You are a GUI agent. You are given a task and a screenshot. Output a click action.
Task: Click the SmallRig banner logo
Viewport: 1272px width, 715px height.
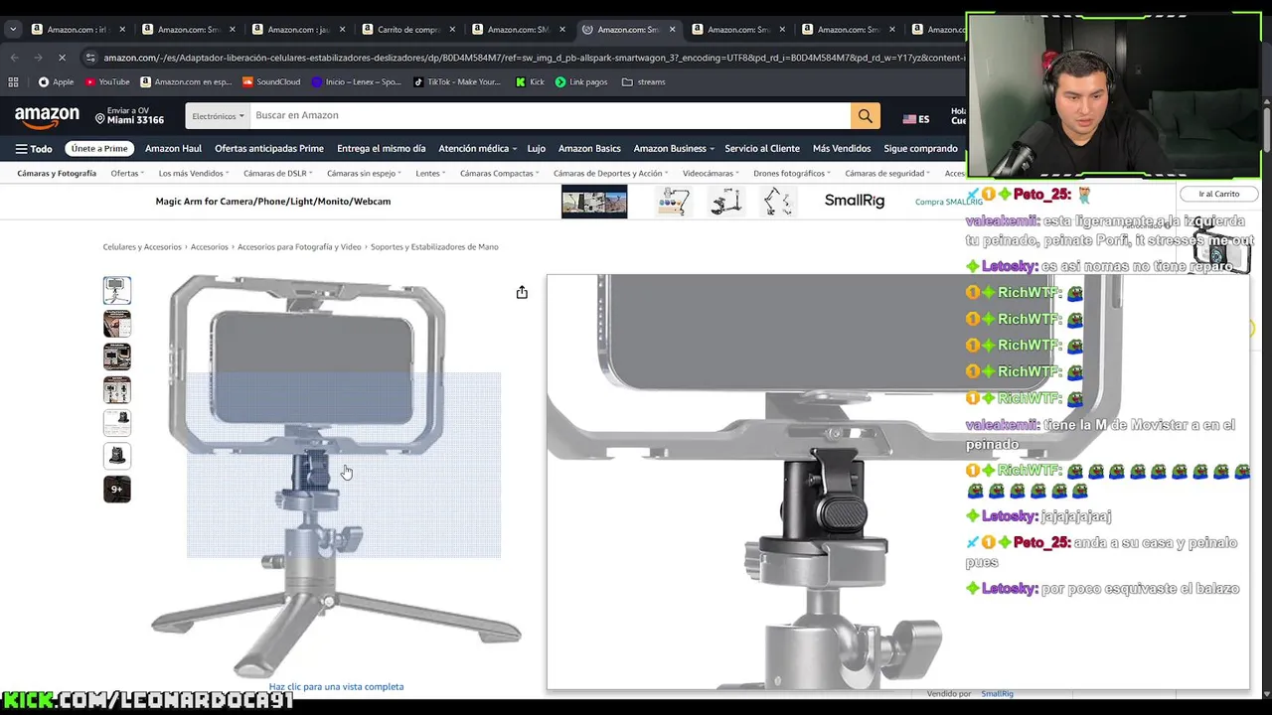(x=854, y=201)
